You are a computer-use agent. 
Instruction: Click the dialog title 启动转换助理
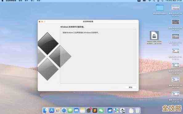point(88,22)
